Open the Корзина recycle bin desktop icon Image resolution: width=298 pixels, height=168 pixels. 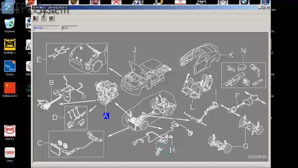[x=9, y=25]
